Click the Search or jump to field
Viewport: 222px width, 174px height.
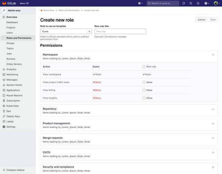(x=163, y=3)
